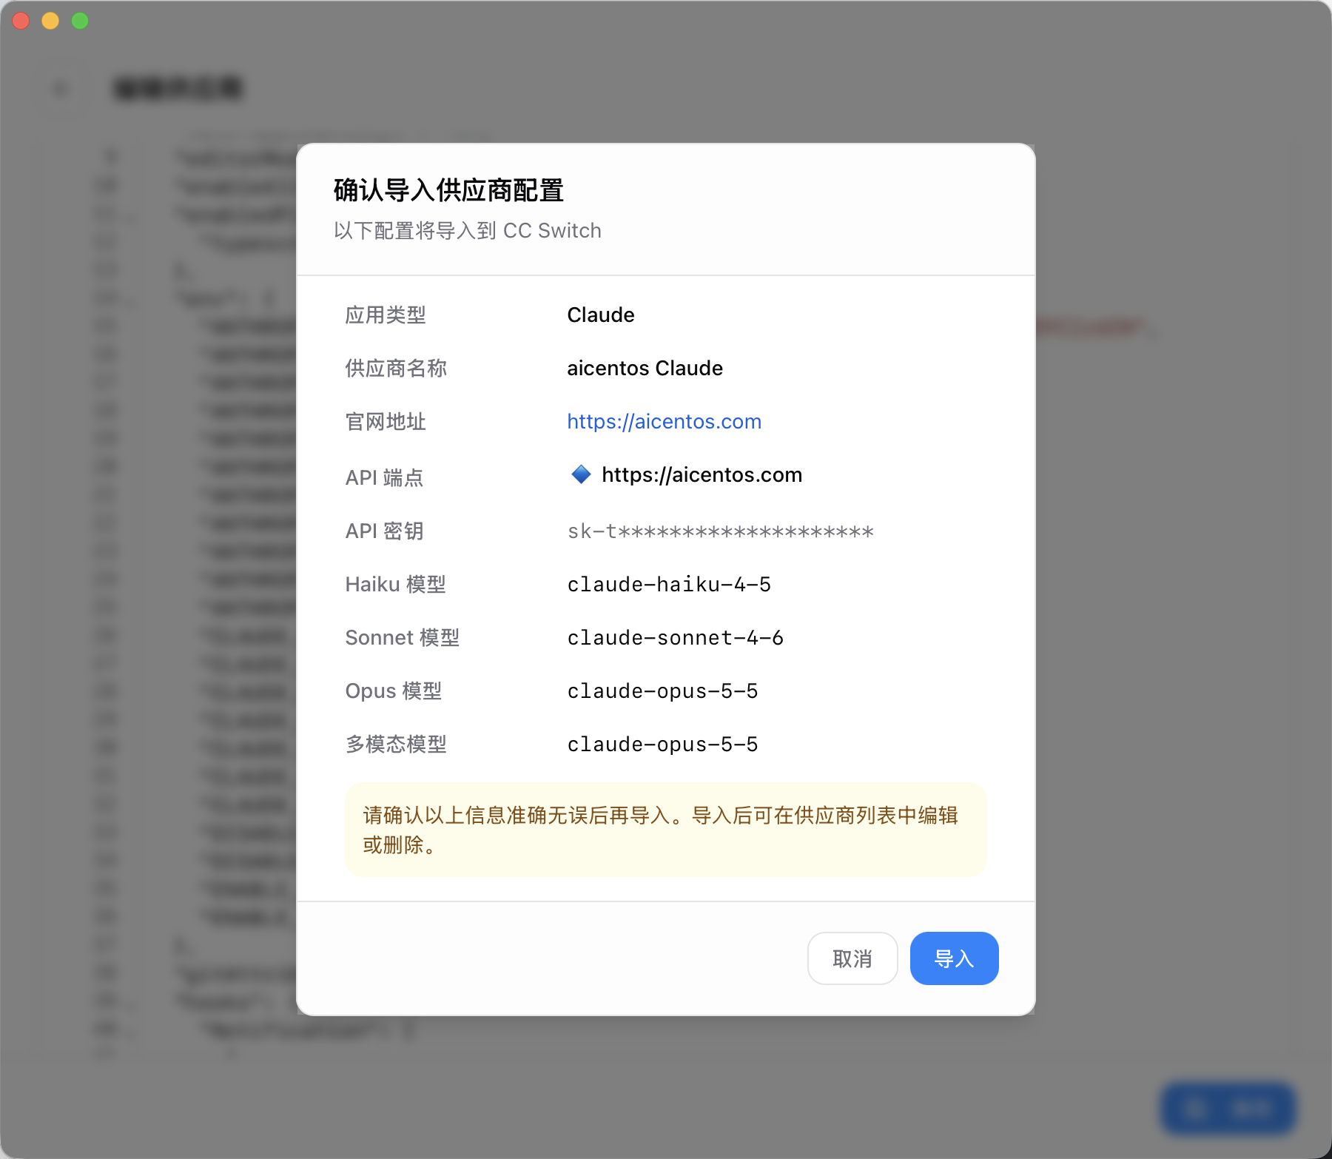Click the 取消 cancel button

[852, 958]
